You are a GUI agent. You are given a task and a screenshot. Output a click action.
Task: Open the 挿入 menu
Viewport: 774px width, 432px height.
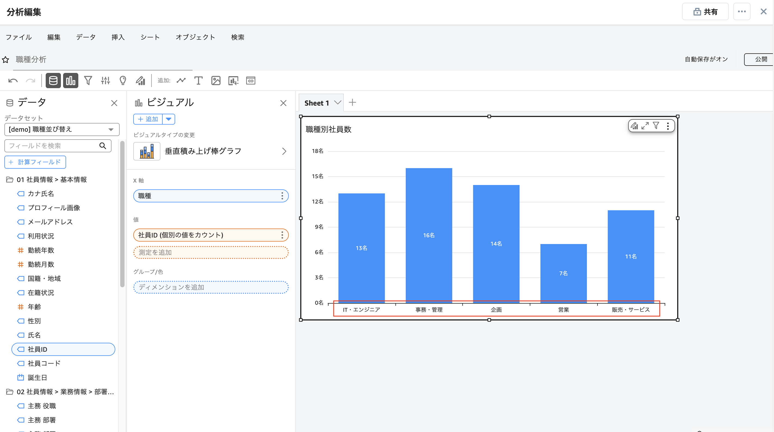pyautogui.click(x=118, y=37)
